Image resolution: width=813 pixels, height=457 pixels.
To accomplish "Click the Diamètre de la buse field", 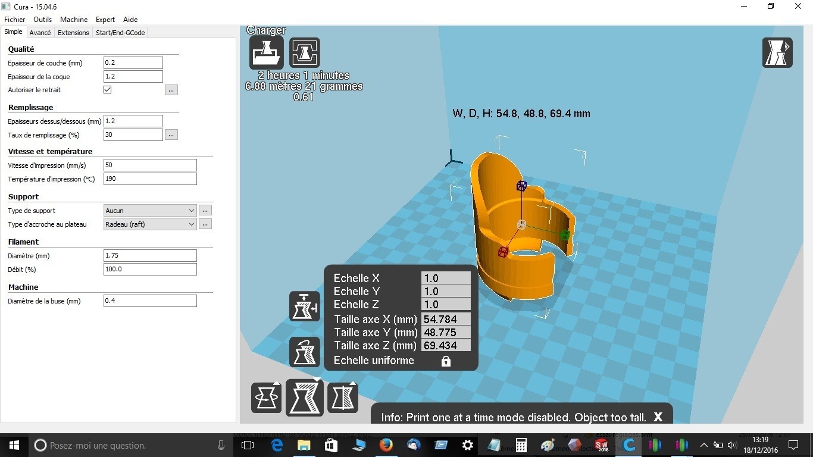I will (x=150, y=301).
